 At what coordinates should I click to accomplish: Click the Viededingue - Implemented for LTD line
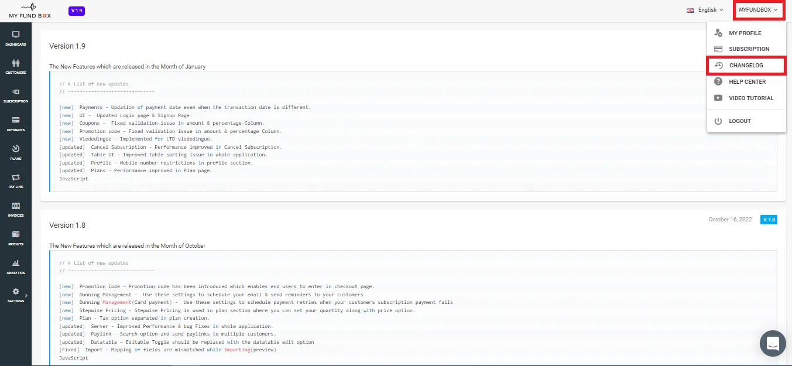click(x=136, y=139)
